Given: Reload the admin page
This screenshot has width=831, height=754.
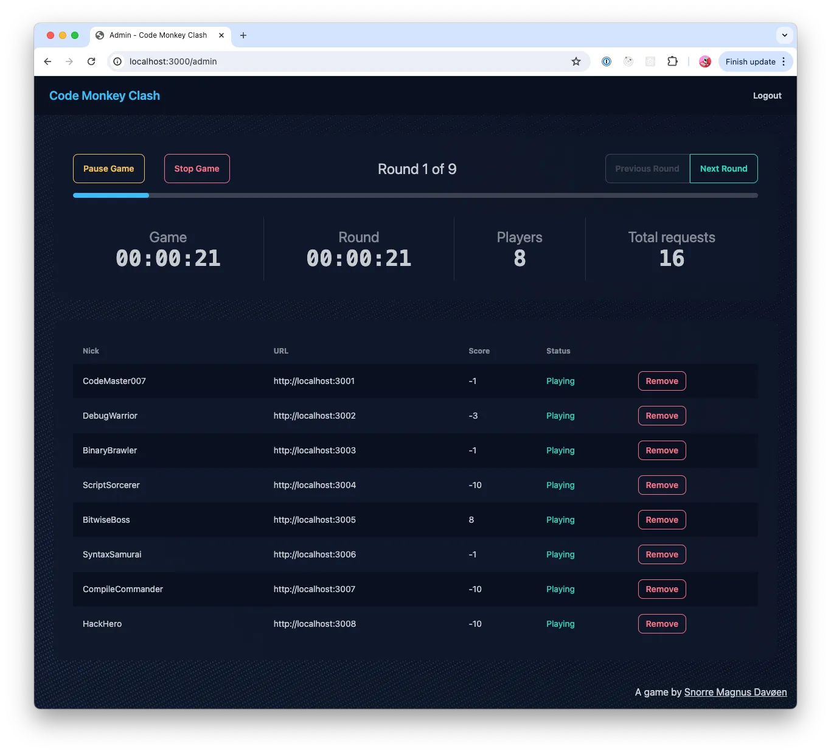Looking at the screenshot, I should tap(91, 61).
